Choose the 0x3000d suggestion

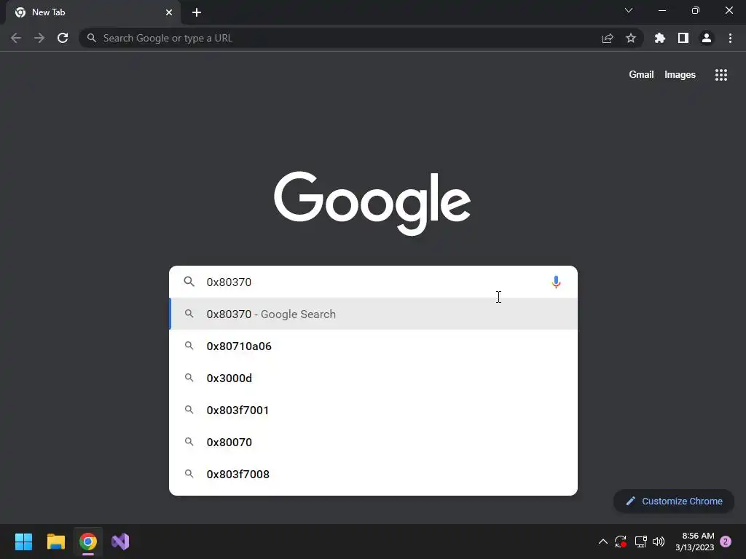tap(374, 378)
